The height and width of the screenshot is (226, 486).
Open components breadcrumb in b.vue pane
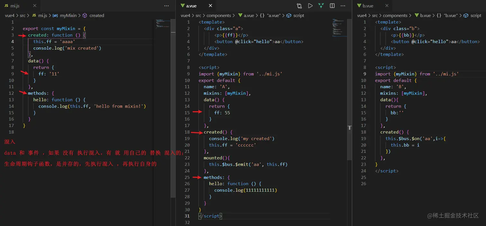[395, 15]
